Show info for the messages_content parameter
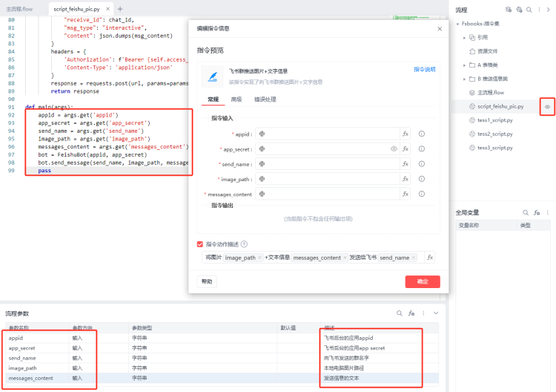 point(422,194)
